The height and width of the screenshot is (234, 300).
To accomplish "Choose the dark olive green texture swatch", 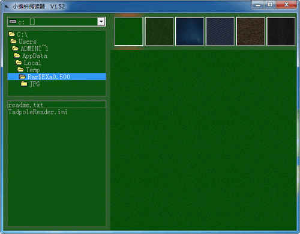I will (x=159, y=31).
